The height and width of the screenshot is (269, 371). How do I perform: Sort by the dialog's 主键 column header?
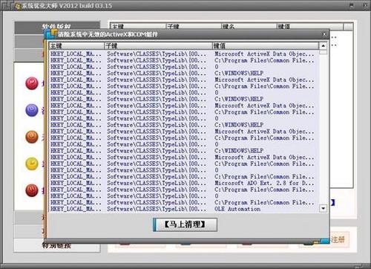point(76,46)
